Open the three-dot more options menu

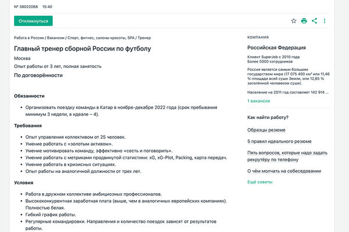pos(325,21)
